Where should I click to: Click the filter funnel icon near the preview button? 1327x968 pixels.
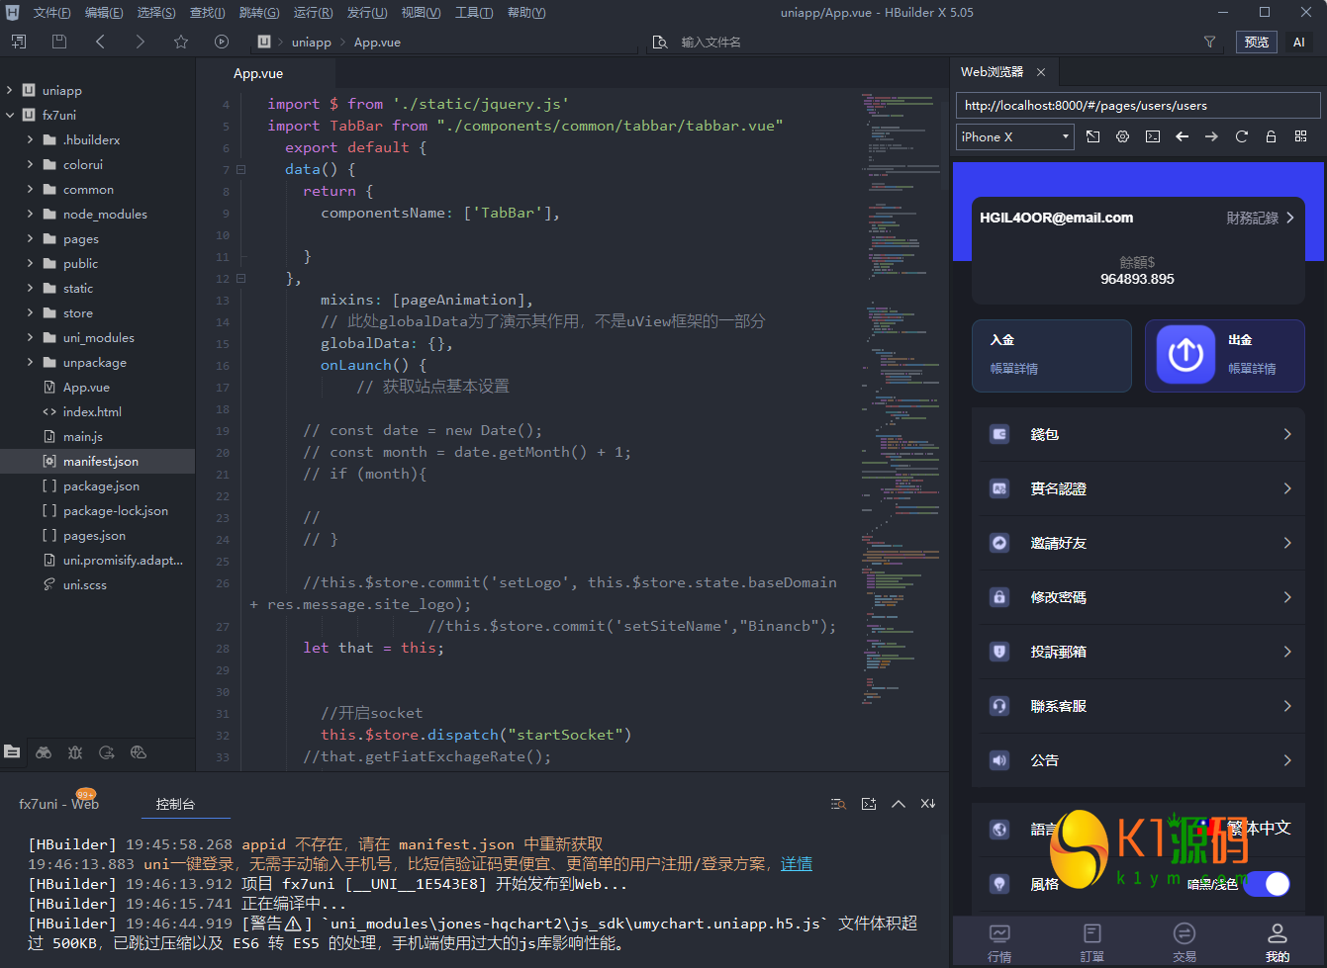[1209, 42]
